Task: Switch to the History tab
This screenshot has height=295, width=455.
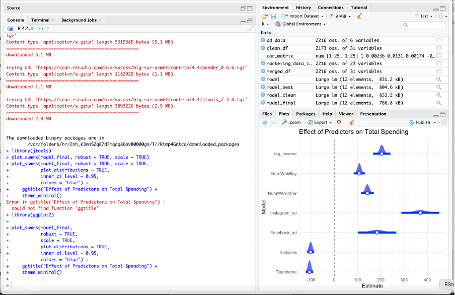Action: (x=303, y=8)
